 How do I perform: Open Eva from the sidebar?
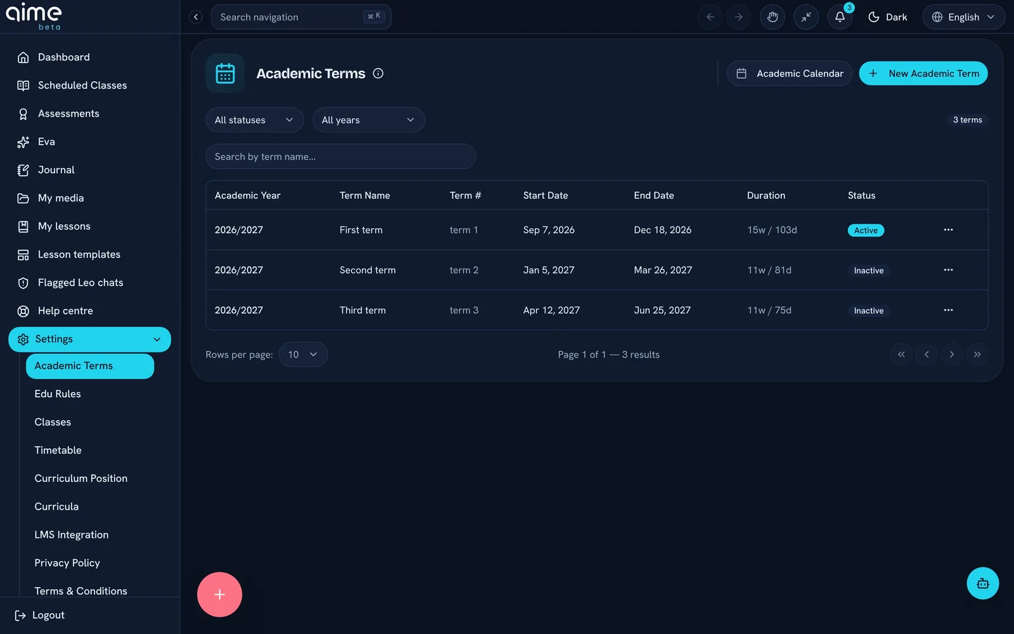(89, 141)
